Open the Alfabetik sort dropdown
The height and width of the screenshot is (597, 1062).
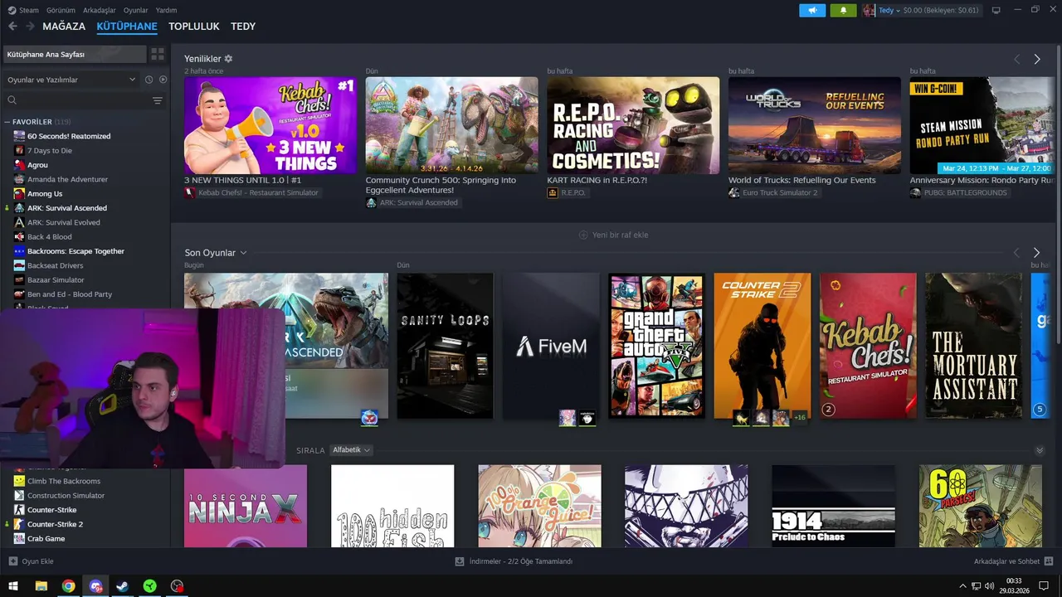click(x=351, y=450)
